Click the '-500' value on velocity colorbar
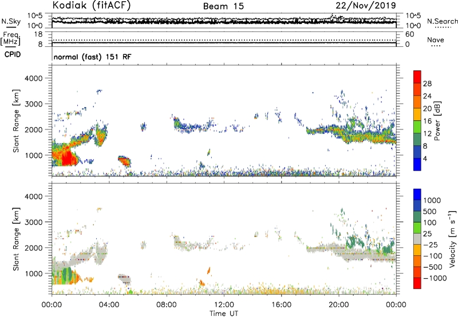This screenshot has height=317, width=458. [x=432, y=267]
